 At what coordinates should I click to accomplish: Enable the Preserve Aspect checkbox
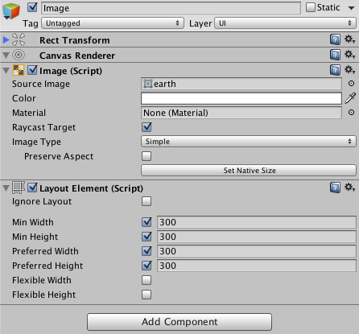[146, 156]
